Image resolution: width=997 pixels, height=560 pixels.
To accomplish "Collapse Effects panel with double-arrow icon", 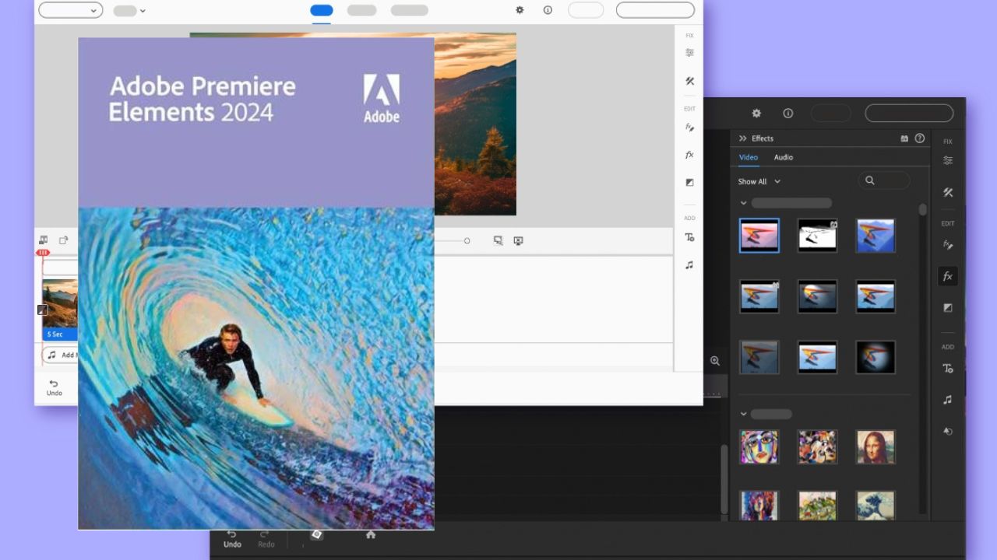I will coord(743,138).
